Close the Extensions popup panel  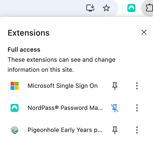(144, 32)
